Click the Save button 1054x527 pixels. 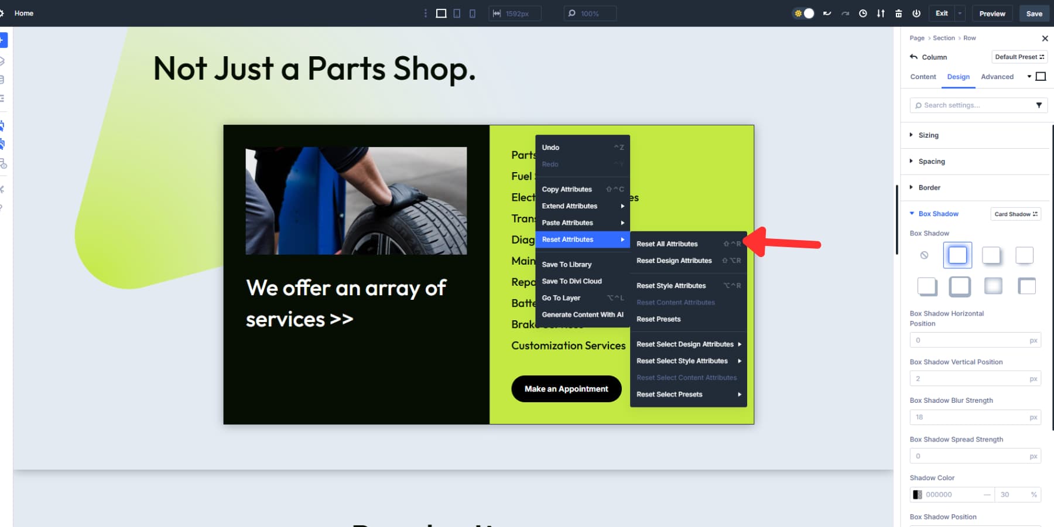click(x=1034, y=13)
